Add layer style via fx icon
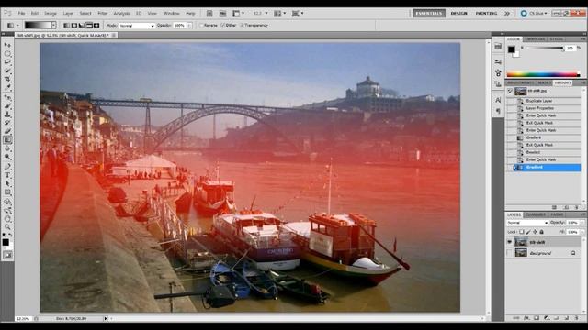Screen dimensions: 588x330 (x=526, y=318)
